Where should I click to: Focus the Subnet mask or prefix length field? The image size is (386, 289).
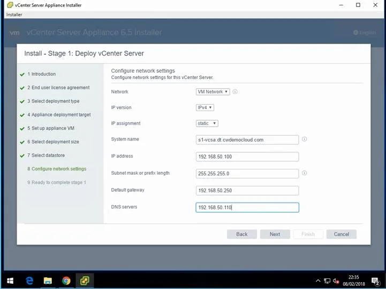pos(247,174)
